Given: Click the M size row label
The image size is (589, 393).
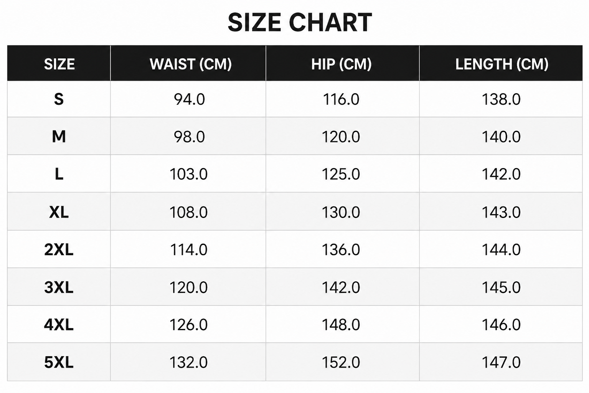Looking at the screenshot, I should (x=59, y=137).
